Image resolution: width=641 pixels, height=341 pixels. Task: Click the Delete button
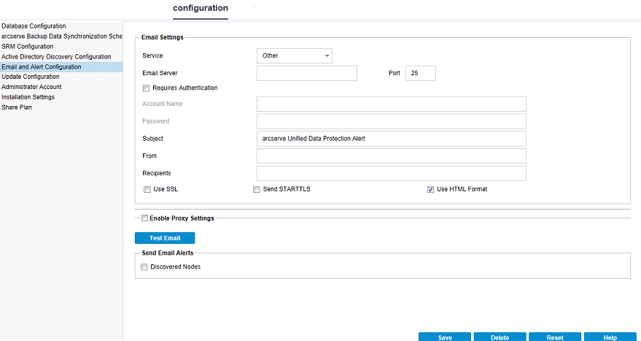pos(500,337)
